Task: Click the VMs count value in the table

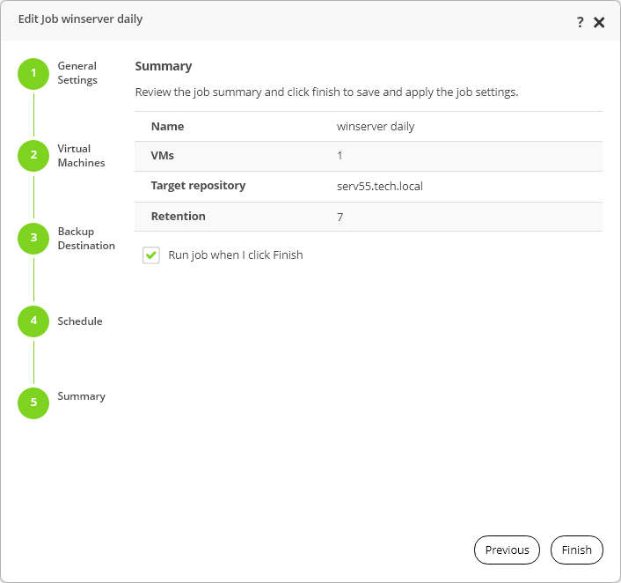Action: (x=340, y=156)
